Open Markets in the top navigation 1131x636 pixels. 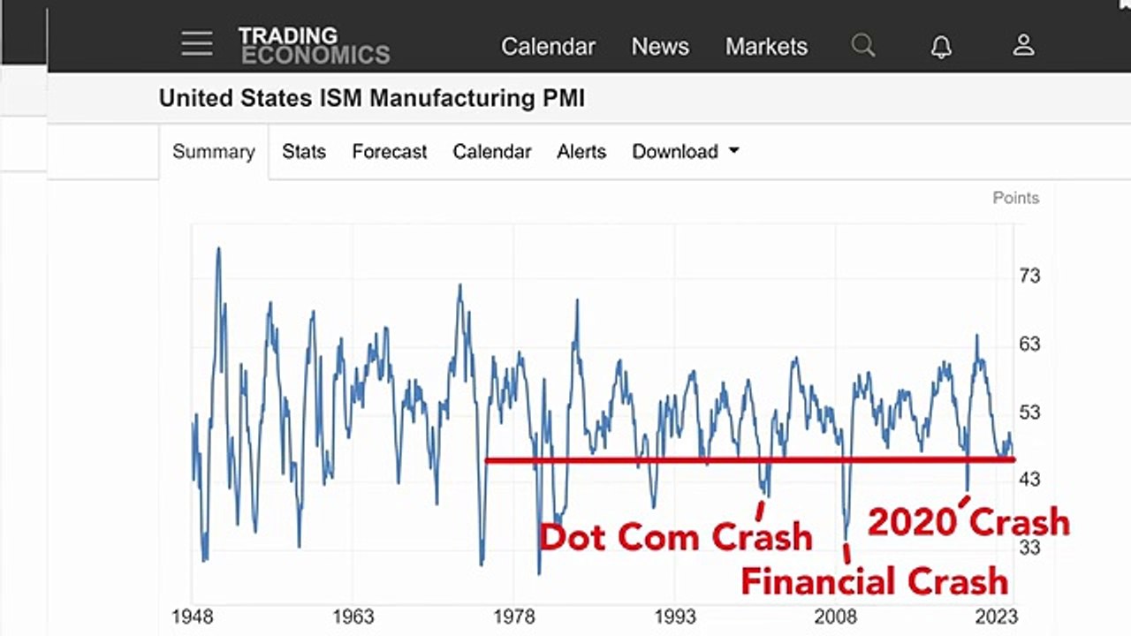[x=766, y=46]
